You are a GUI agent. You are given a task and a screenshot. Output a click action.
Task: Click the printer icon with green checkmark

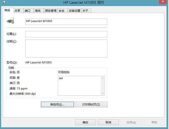point(10,21)
